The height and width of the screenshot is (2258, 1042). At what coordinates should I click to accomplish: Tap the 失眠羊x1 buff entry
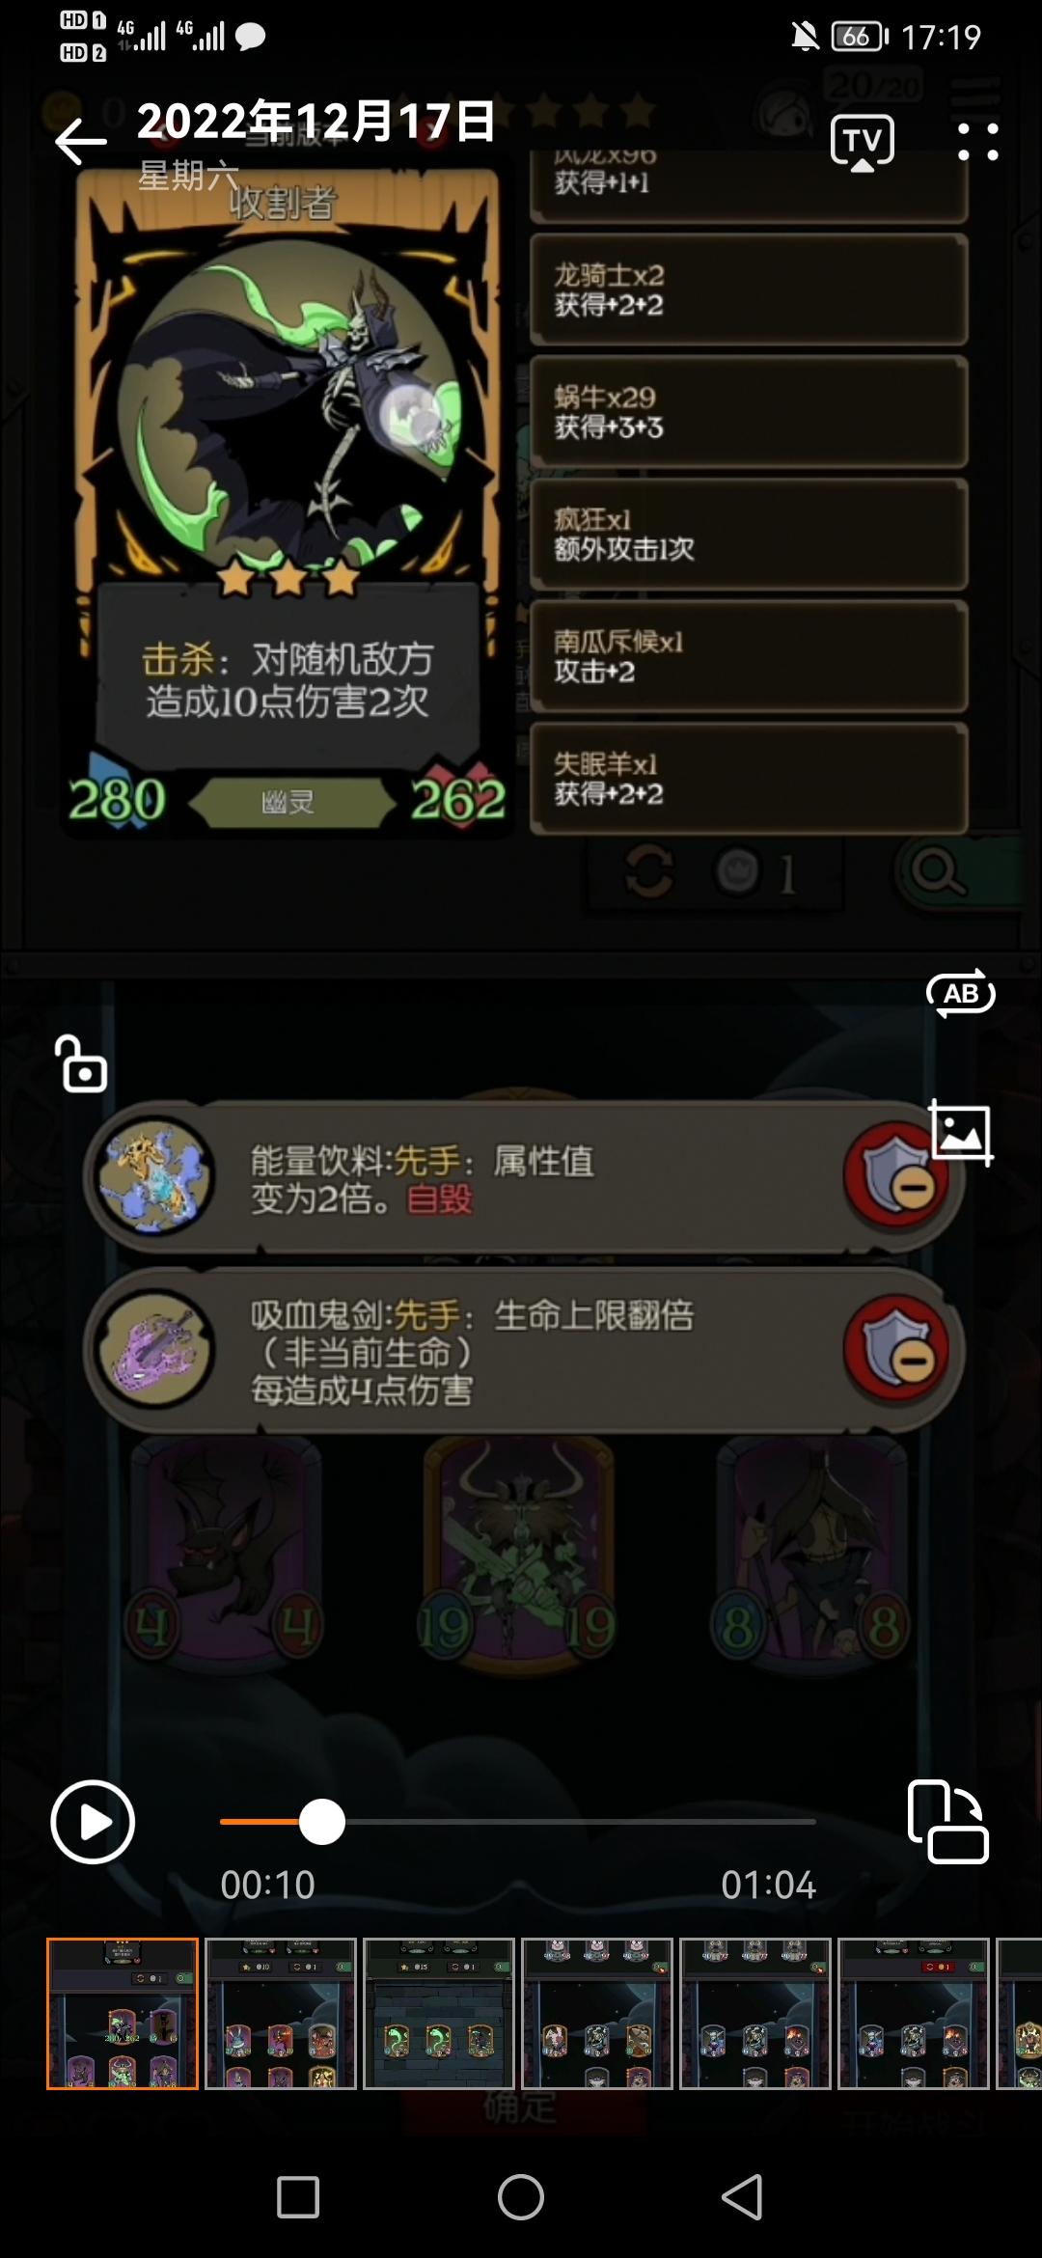pos(749,779)
